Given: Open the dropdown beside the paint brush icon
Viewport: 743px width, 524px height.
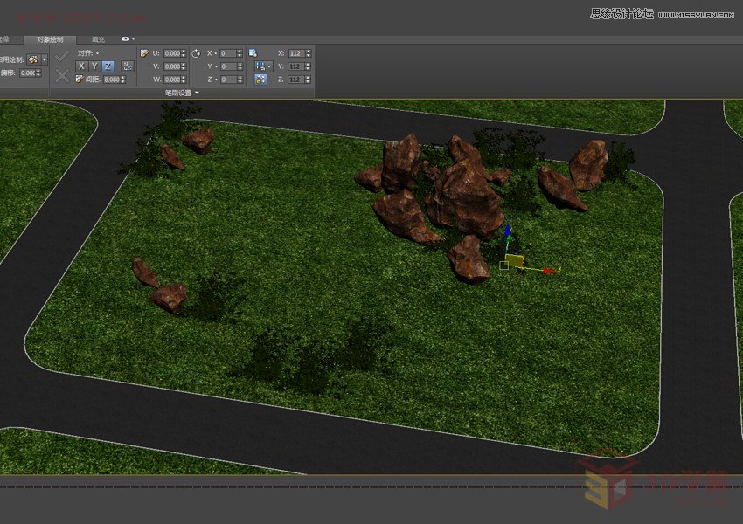Looking at the screenshot, I should pos(44,58).
